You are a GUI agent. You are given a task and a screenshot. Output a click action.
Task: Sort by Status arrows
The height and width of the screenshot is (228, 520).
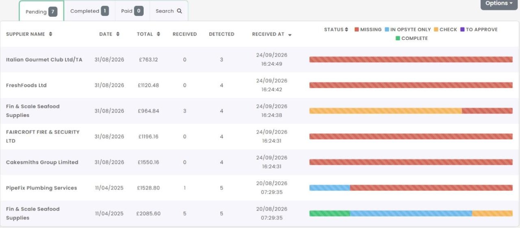click(347, 30)
